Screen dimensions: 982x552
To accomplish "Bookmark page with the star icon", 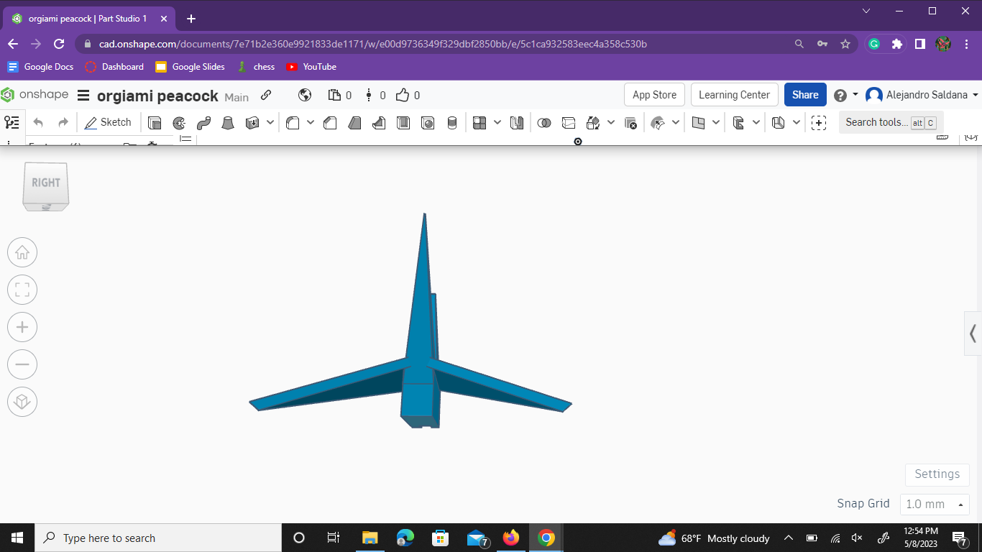I will [845, 44].
